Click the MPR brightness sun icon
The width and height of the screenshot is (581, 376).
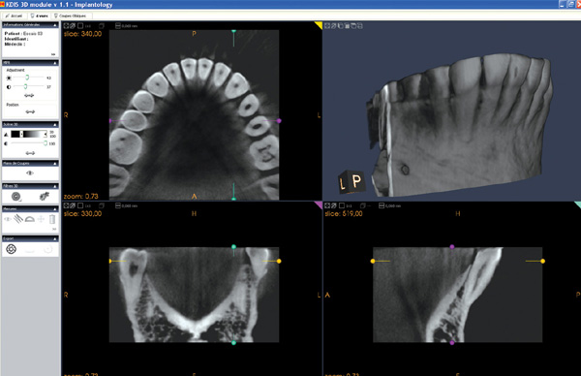click(x=9, y=78)
